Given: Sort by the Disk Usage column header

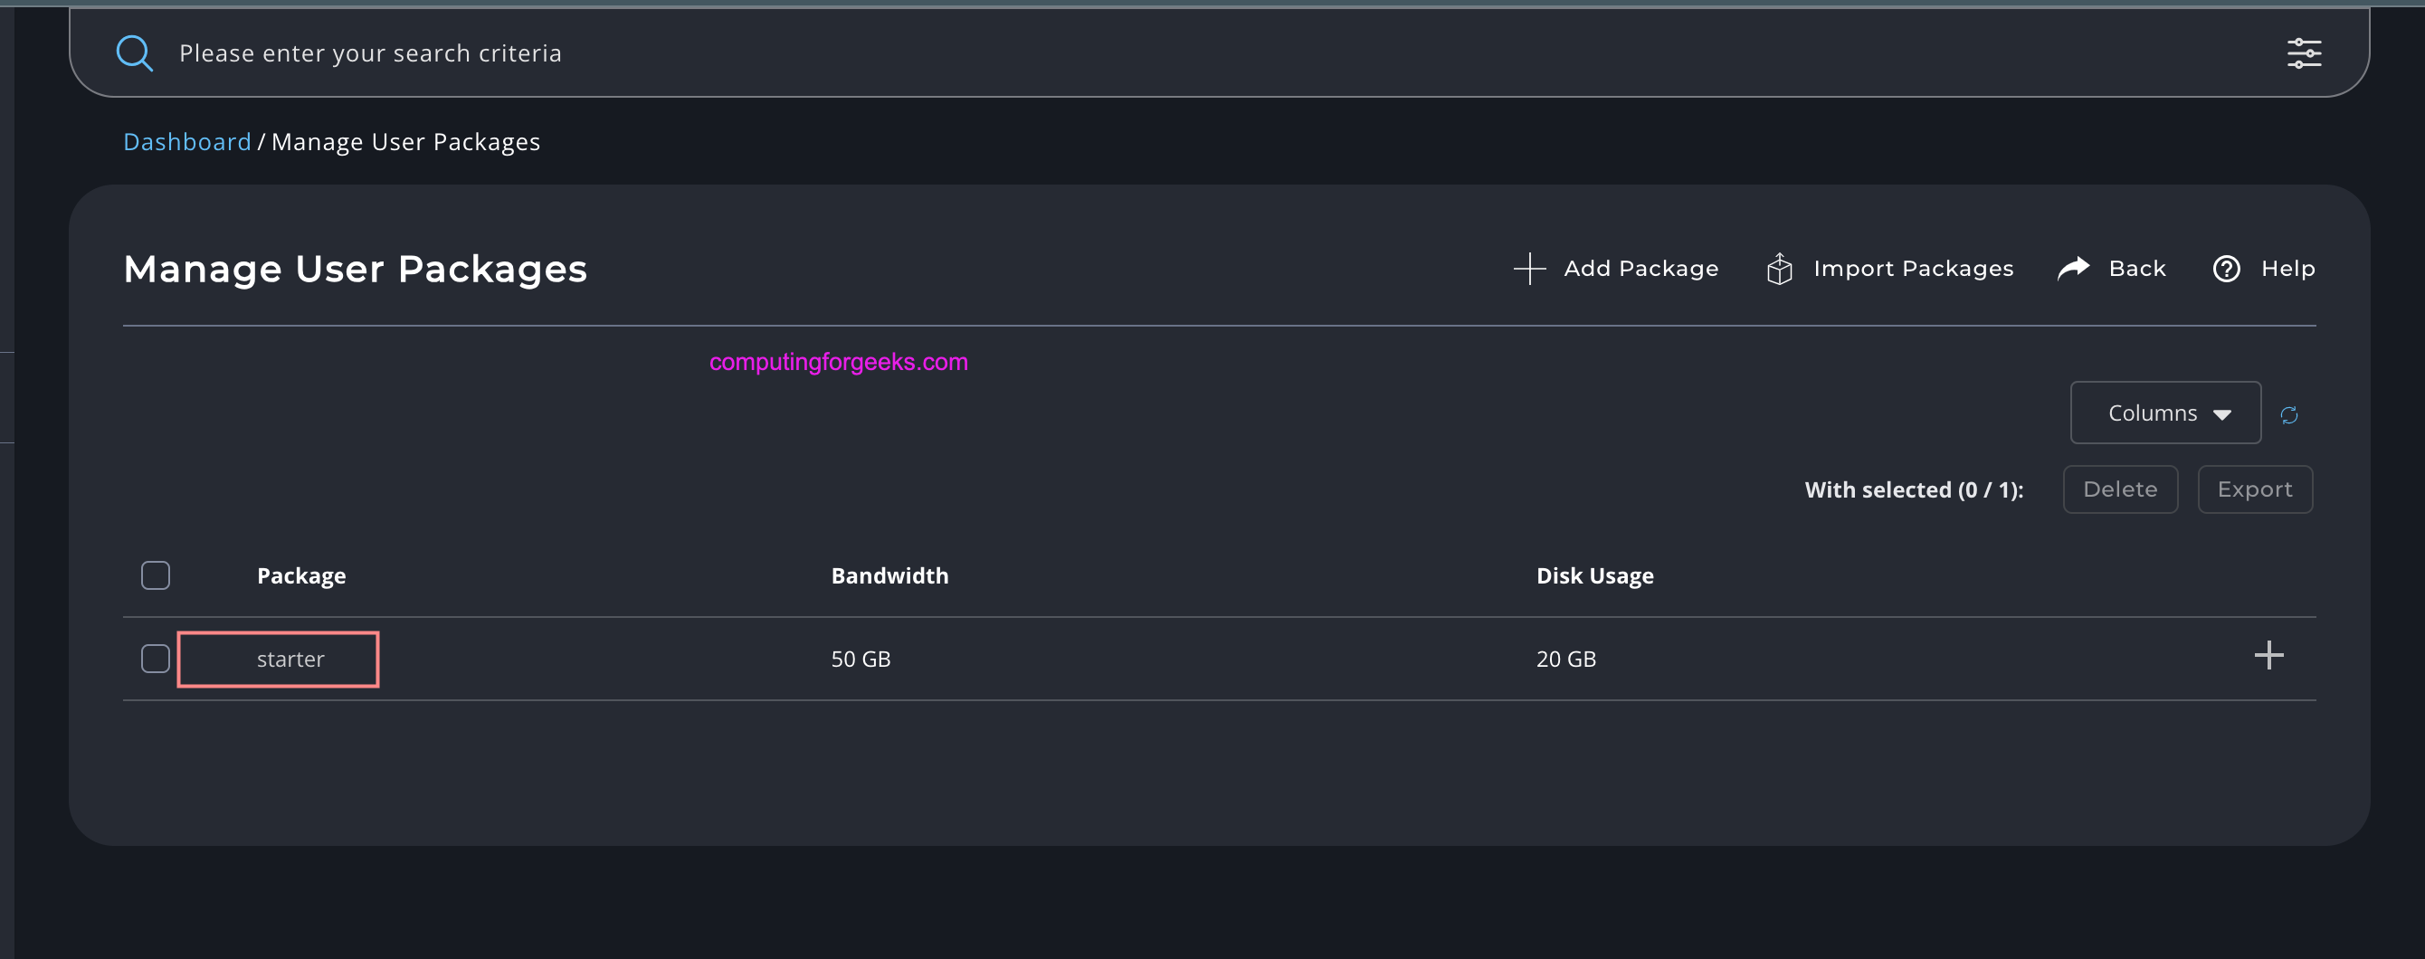Looking at the screenshot, I should (1594, 575).
